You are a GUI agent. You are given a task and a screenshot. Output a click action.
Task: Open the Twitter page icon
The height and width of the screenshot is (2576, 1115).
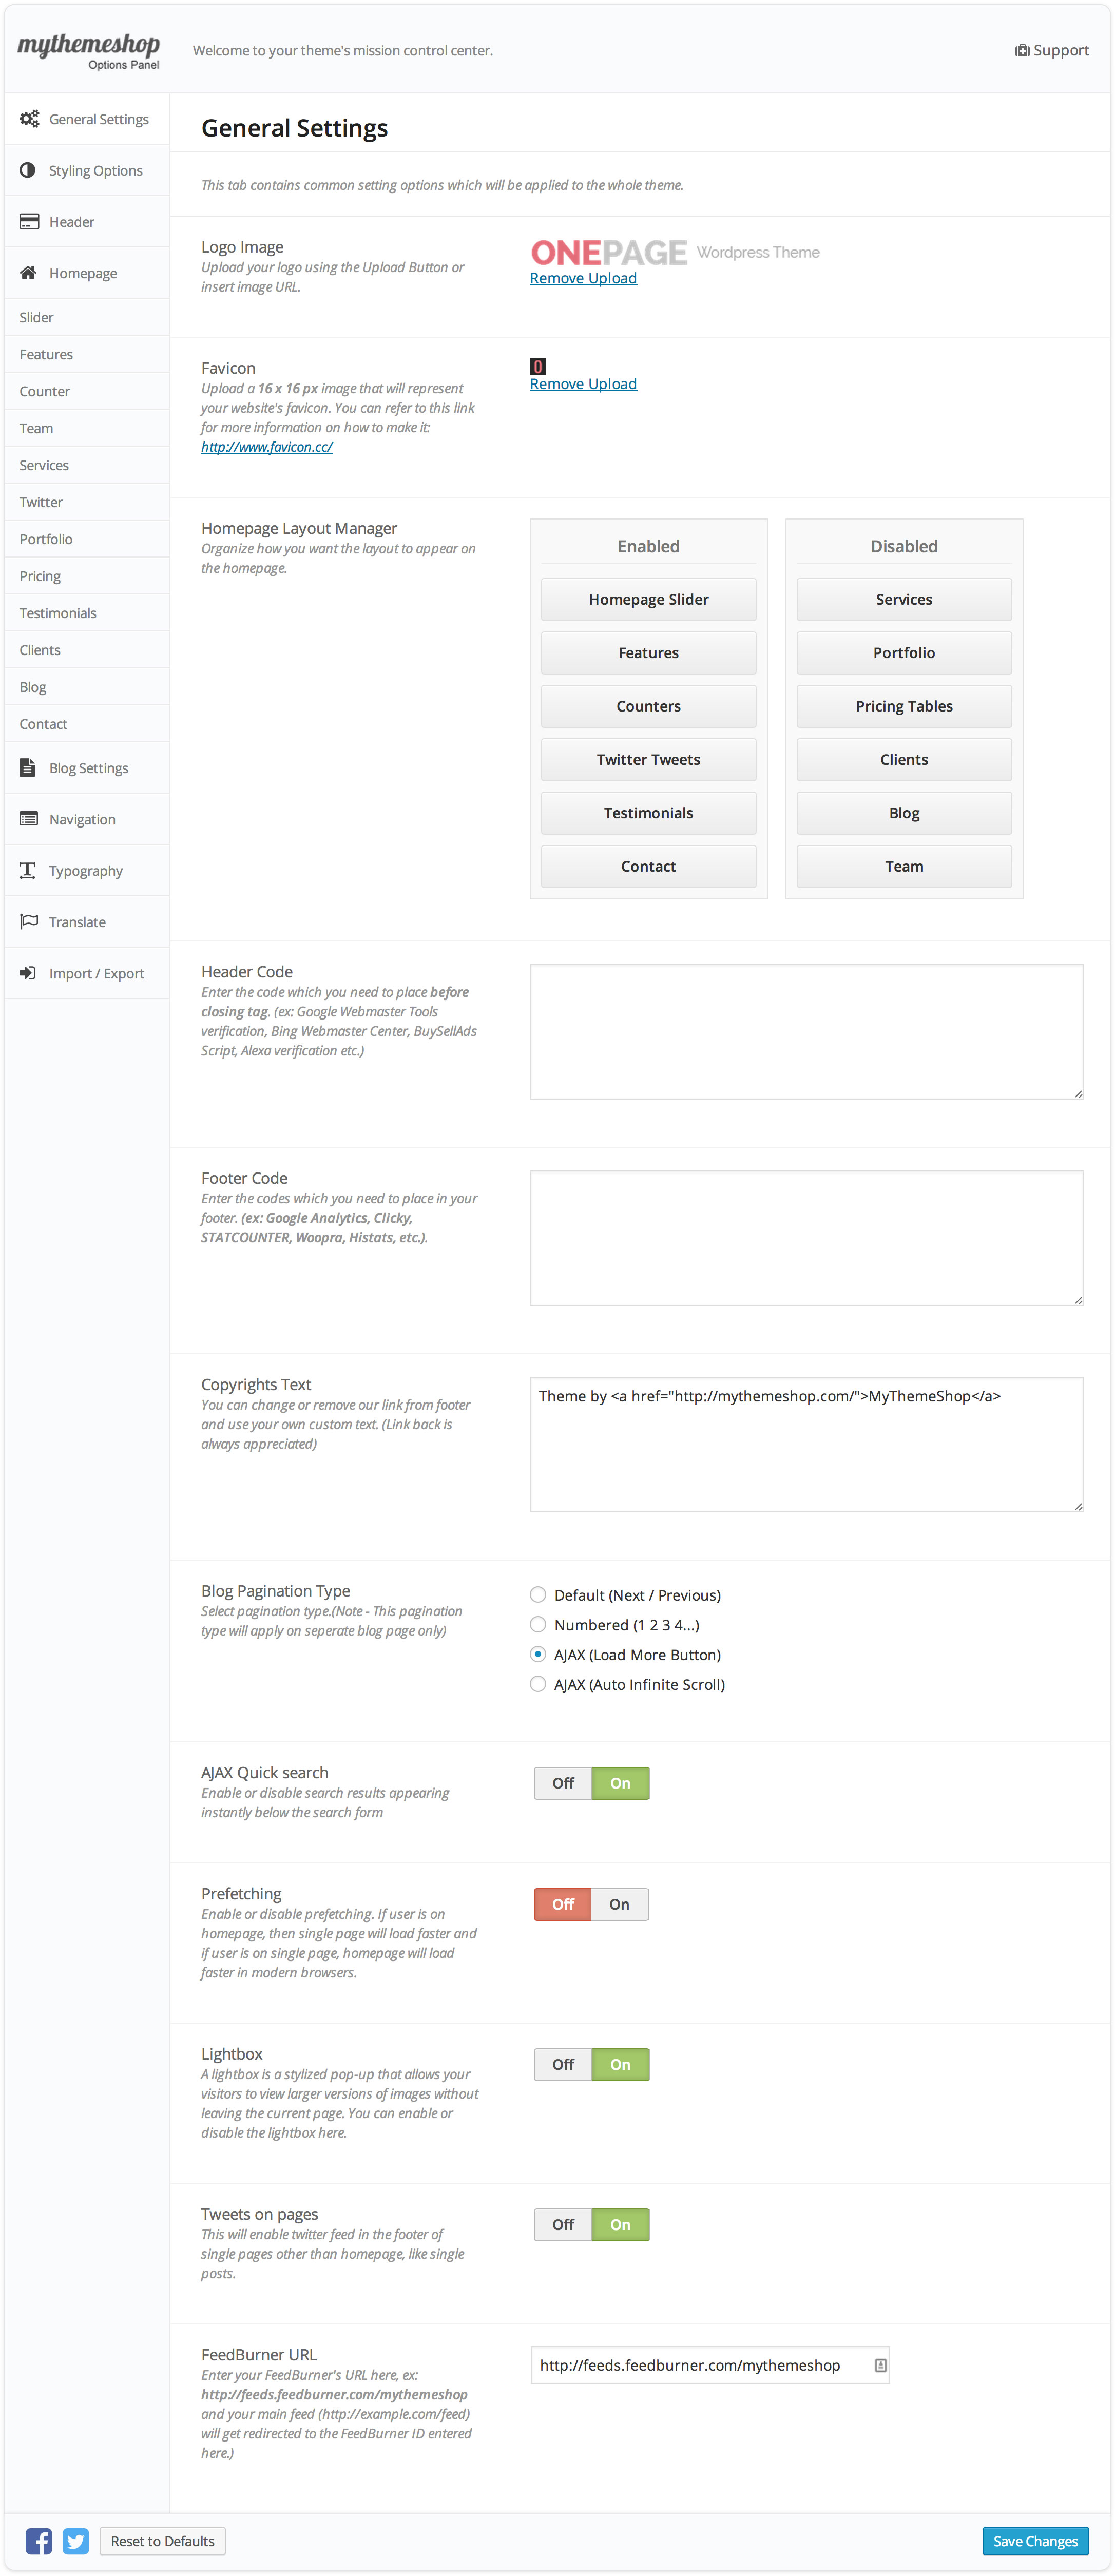(76, 2541)
